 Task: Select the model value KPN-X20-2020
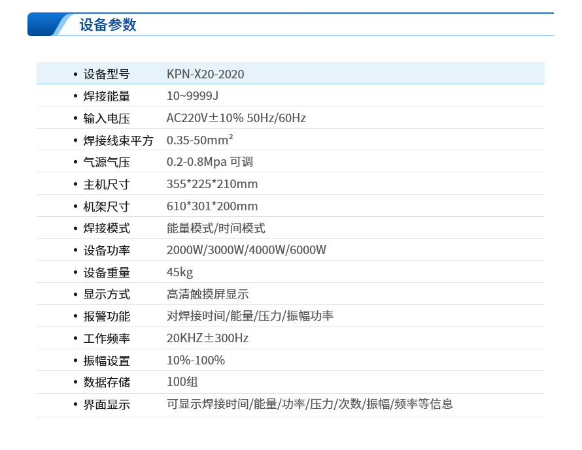(205, 74)
